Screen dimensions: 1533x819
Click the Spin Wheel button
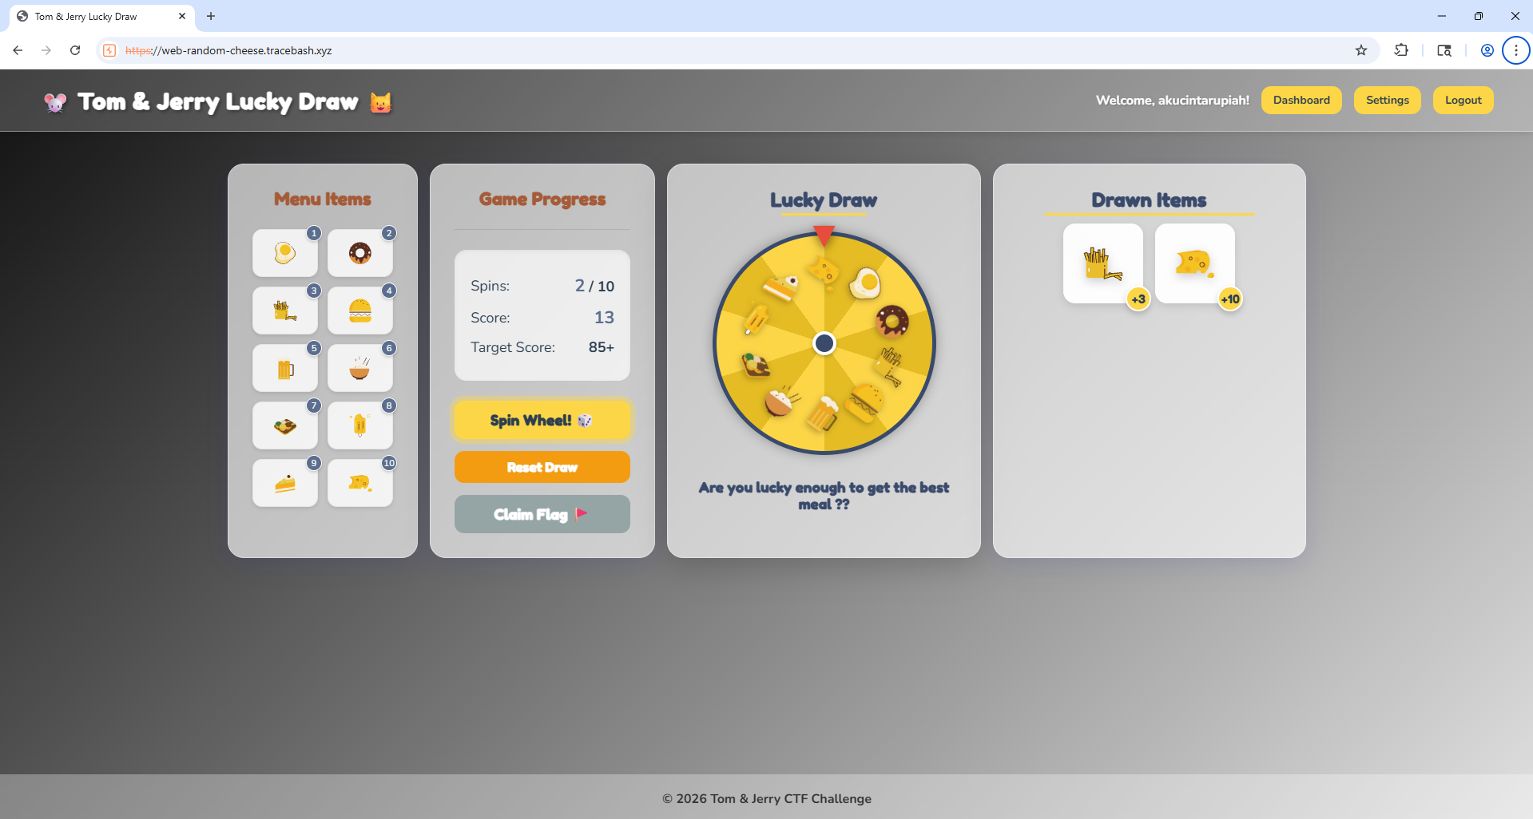pos(542,420)
